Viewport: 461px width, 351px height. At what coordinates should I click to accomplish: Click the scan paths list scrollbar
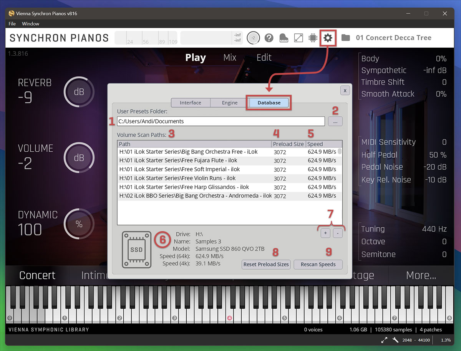click(x=340, y=151)
